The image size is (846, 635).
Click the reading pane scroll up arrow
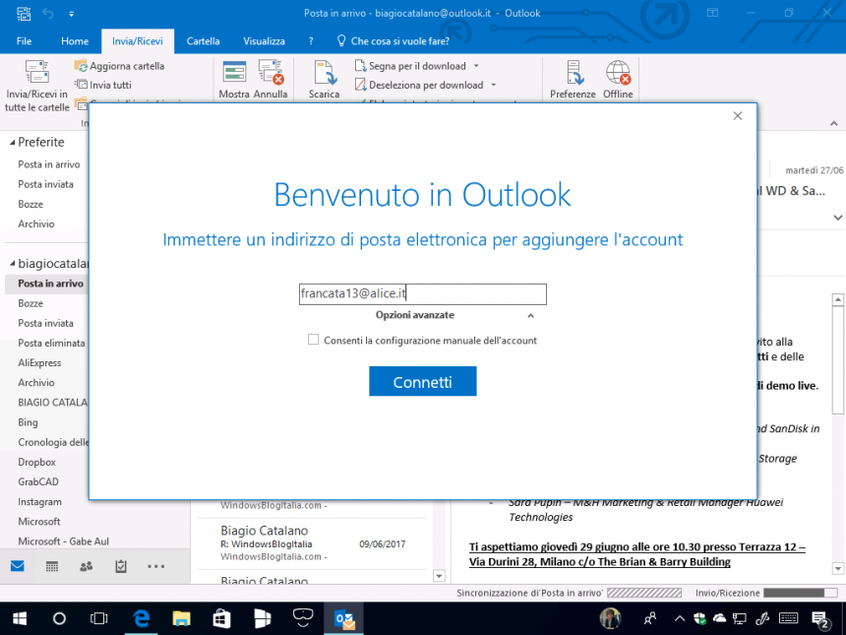pyautogui.click(x=838, y=299)
